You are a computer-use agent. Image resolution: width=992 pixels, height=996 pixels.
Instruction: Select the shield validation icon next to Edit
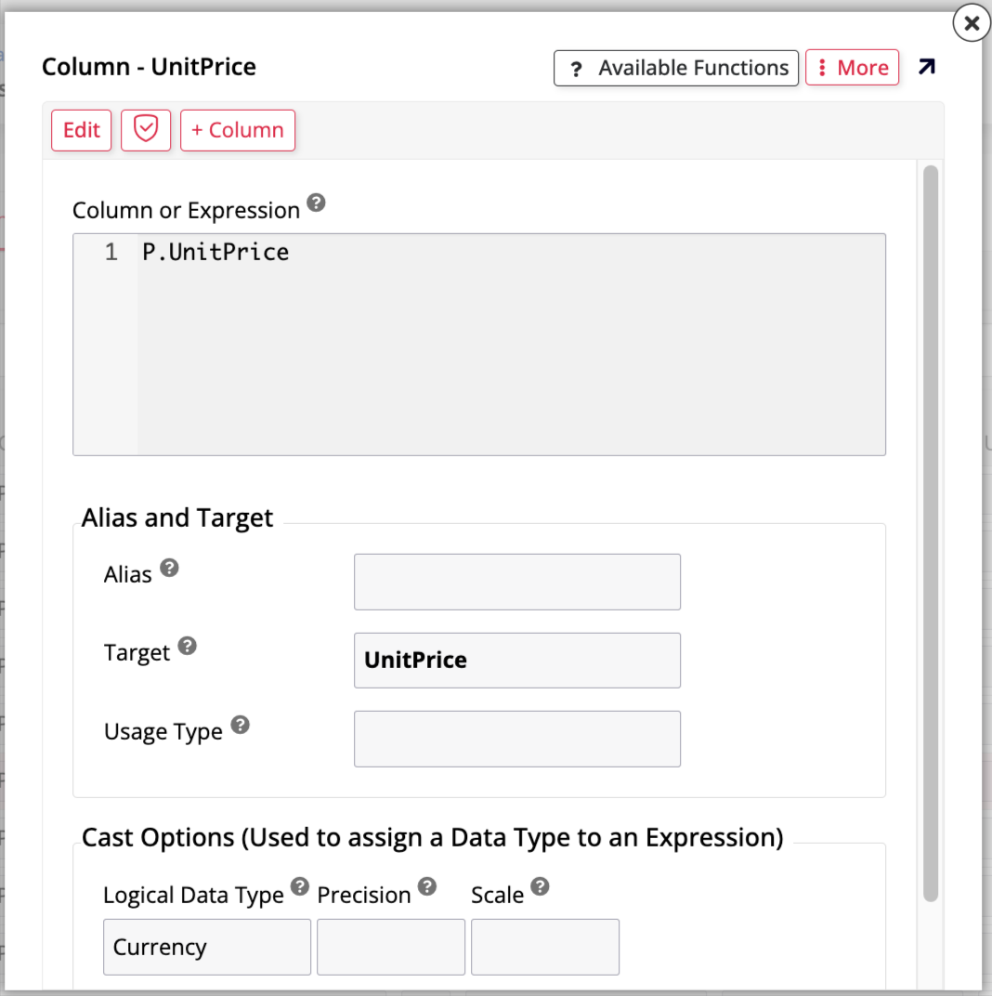click(x=145, y=130)
